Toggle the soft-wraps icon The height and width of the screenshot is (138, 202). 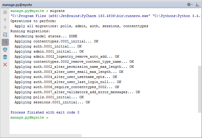click(5, 35)
